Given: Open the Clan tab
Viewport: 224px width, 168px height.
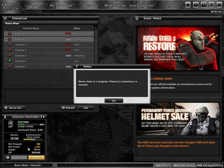Looking at the screenshot, I should [x=170, y=6].
